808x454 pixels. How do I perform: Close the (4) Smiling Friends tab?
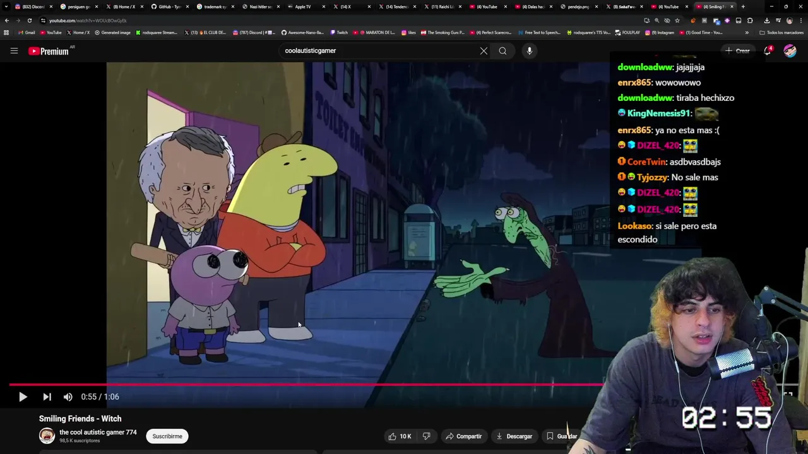(732, 6)
